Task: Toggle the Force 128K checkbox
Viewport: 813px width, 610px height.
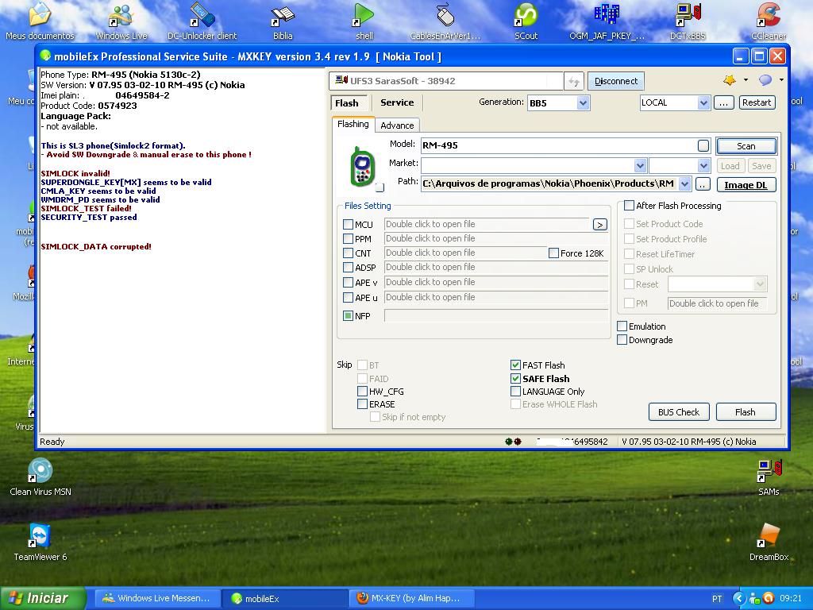Action: [553, 253]
